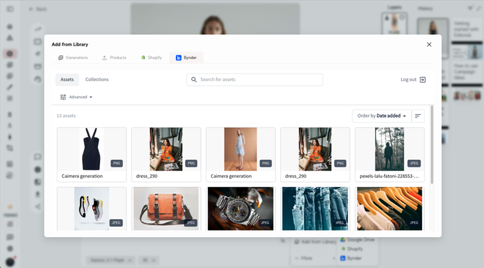Select the pexels-lalu-fatoni forest asset
Screen dimensions: 484x268
point(390,155)
